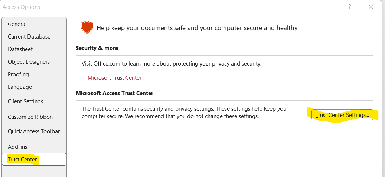Click the Help keep your documents safe text
The image size is (385, 177).
click(198, 28)
